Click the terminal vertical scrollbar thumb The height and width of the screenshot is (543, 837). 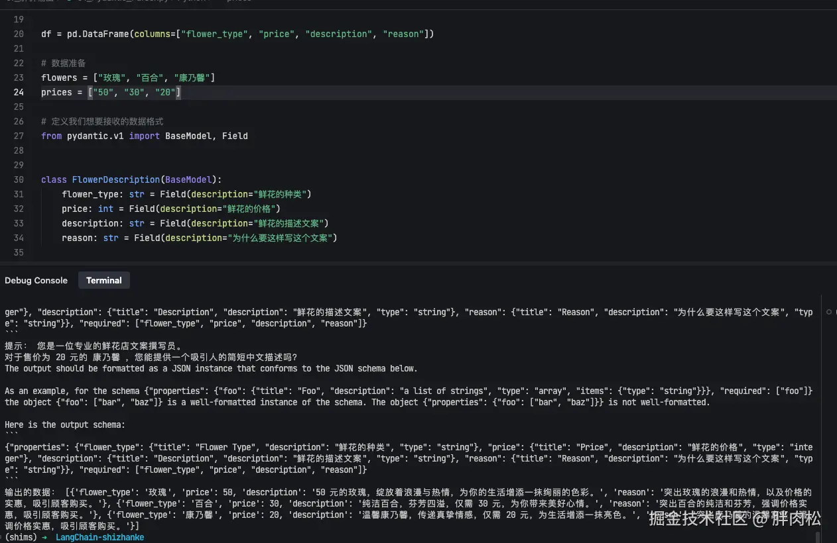(x=818, y=536)
